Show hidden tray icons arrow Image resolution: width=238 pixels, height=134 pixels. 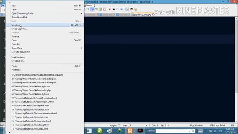click(x=206, y=131)
